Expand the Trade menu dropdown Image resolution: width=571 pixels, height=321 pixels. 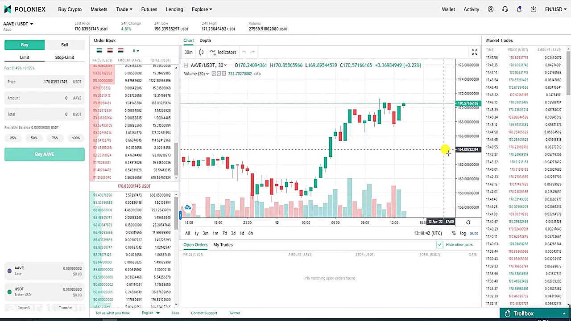click(x=124, y=9)
